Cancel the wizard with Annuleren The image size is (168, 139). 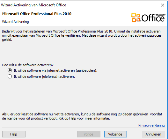coord(153,134)
